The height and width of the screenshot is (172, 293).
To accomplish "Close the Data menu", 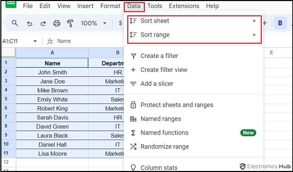I will (x=134, y=6).
